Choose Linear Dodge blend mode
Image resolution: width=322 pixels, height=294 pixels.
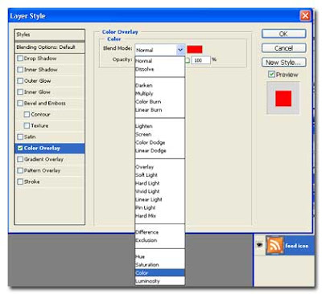[x=160, y=150]
